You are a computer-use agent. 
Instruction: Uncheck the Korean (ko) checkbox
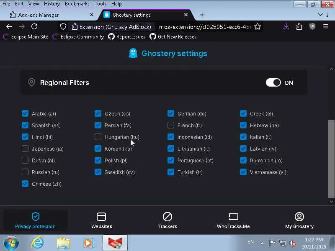98,149
